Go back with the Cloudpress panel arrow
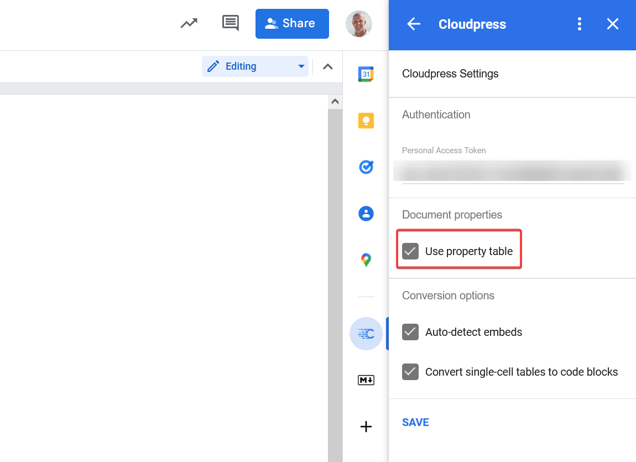 click(x=414, y=24)
